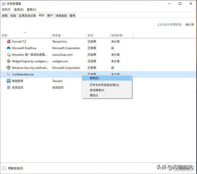
Task: Open the 查看(V) menu
Action: (32, 10)
